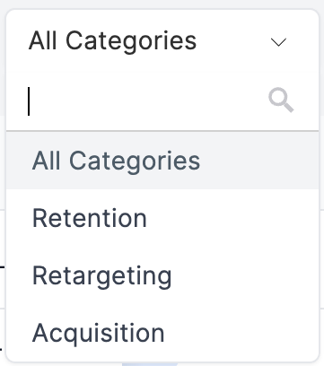Screen dimensions: 324x366
Task: Select the highlighted All Categories option
Action: pyautogui.click(x=162, y=161)
